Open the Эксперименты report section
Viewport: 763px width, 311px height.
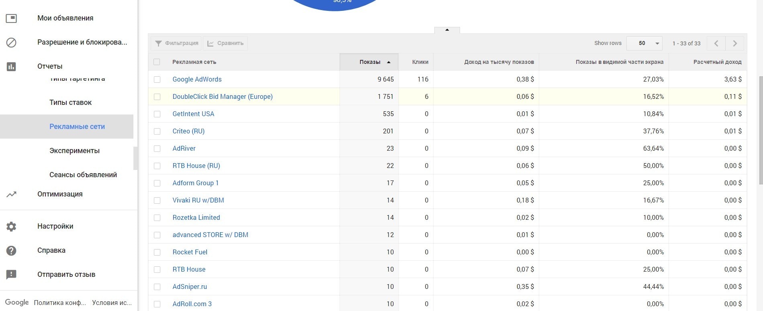click(x=74, y=151)
